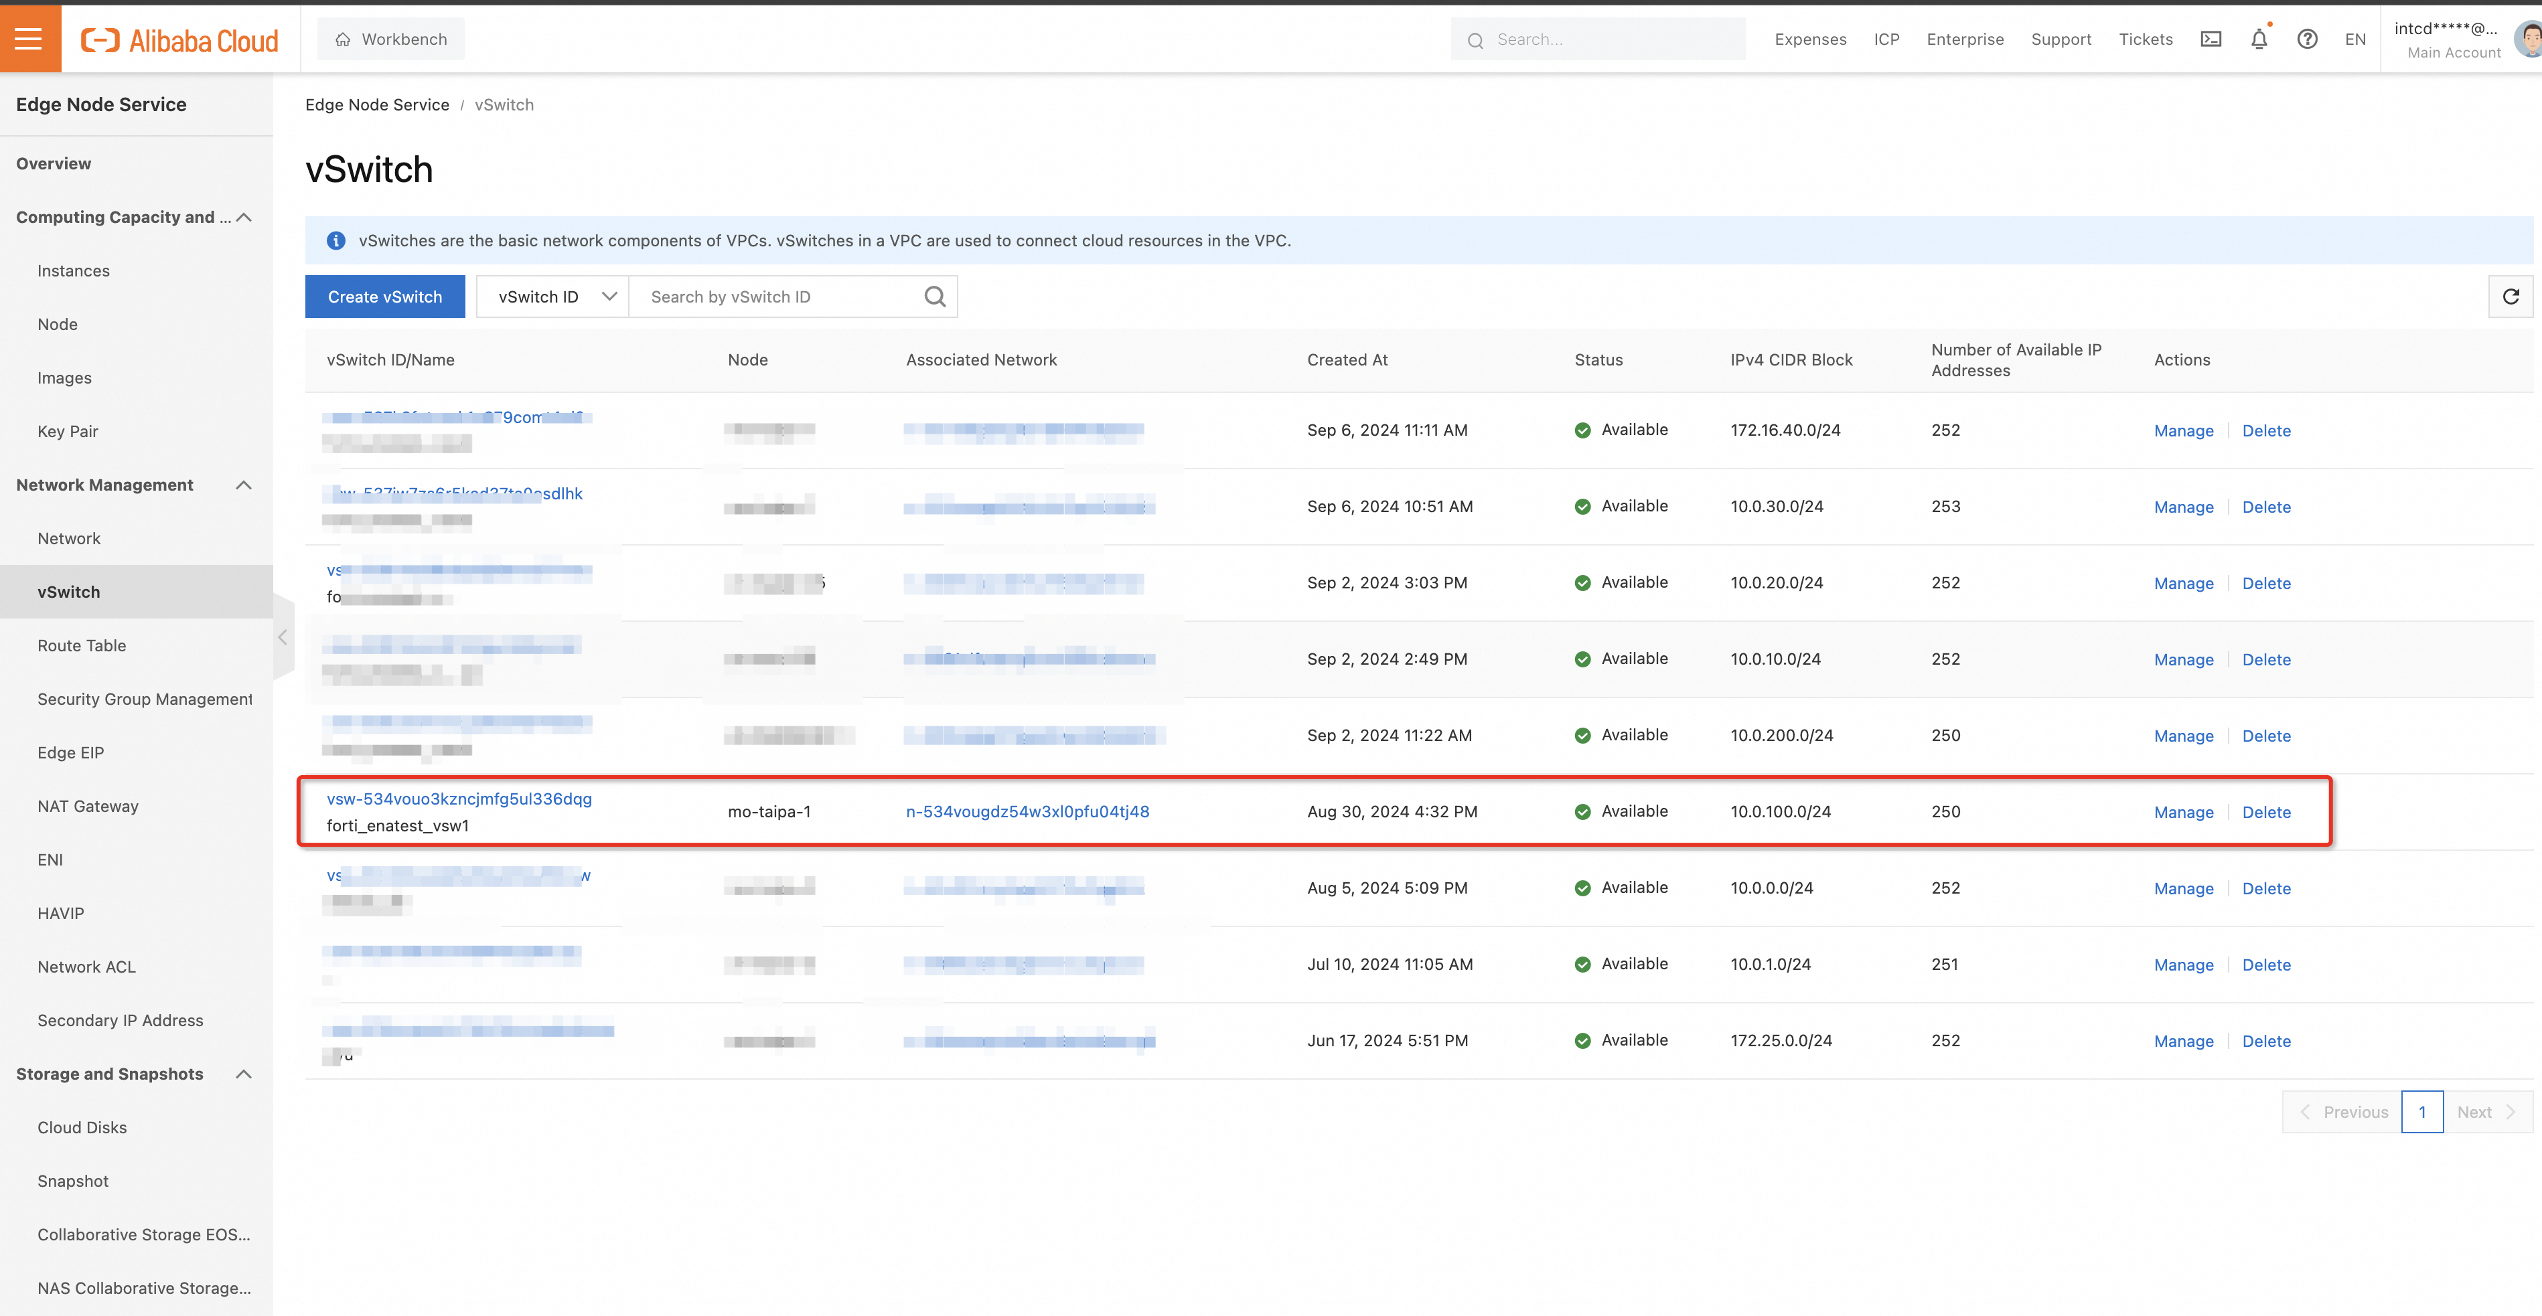
Task: Open Network ACL in the sidebar
Action: coord(86,967)
